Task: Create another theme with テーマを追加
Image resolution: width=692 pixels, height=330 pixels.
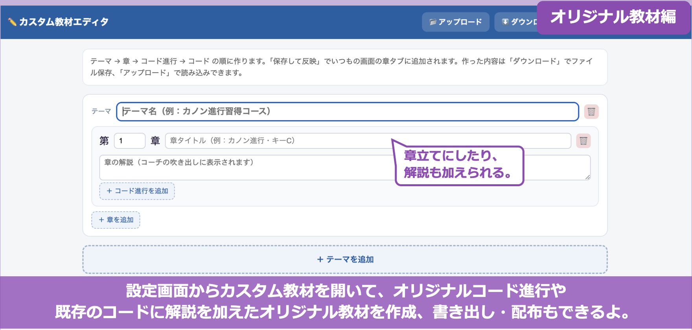Action: click(345, 259)
